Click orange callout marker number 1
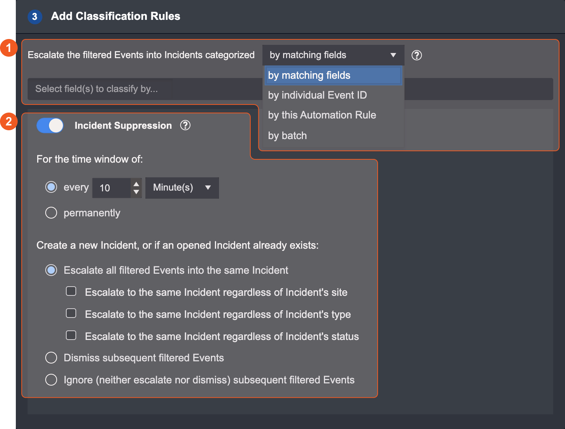This screenshot has height=429, width=565. coord(9,48)
